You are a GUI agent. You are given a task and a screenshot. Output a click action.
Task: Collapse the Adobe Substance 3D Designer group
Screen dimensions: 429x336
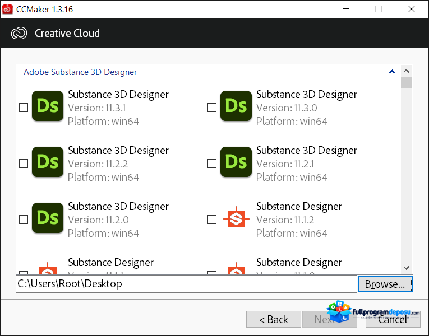(393, 72)
